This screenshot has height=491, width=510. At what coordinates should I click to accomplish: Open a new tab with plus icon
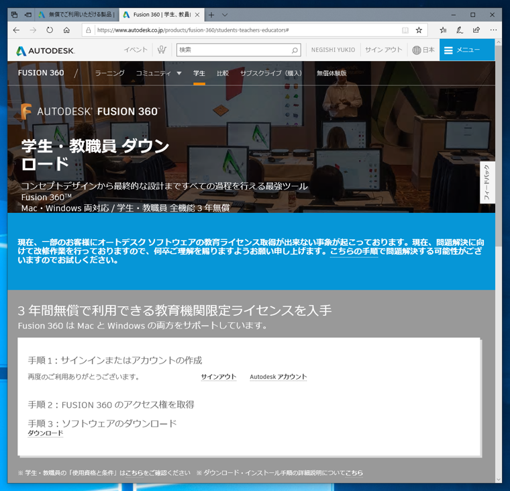pos(211,15)
